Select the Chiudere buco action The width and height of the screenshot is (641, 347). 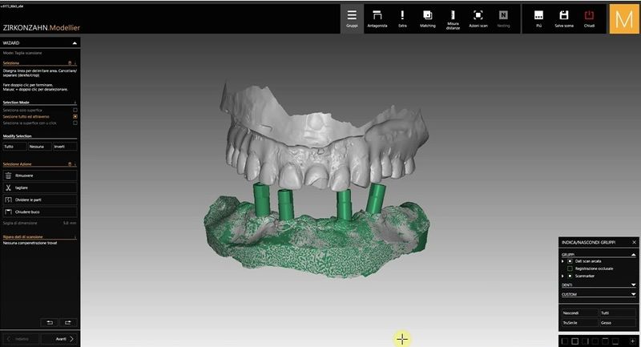[x=40, y=211]
